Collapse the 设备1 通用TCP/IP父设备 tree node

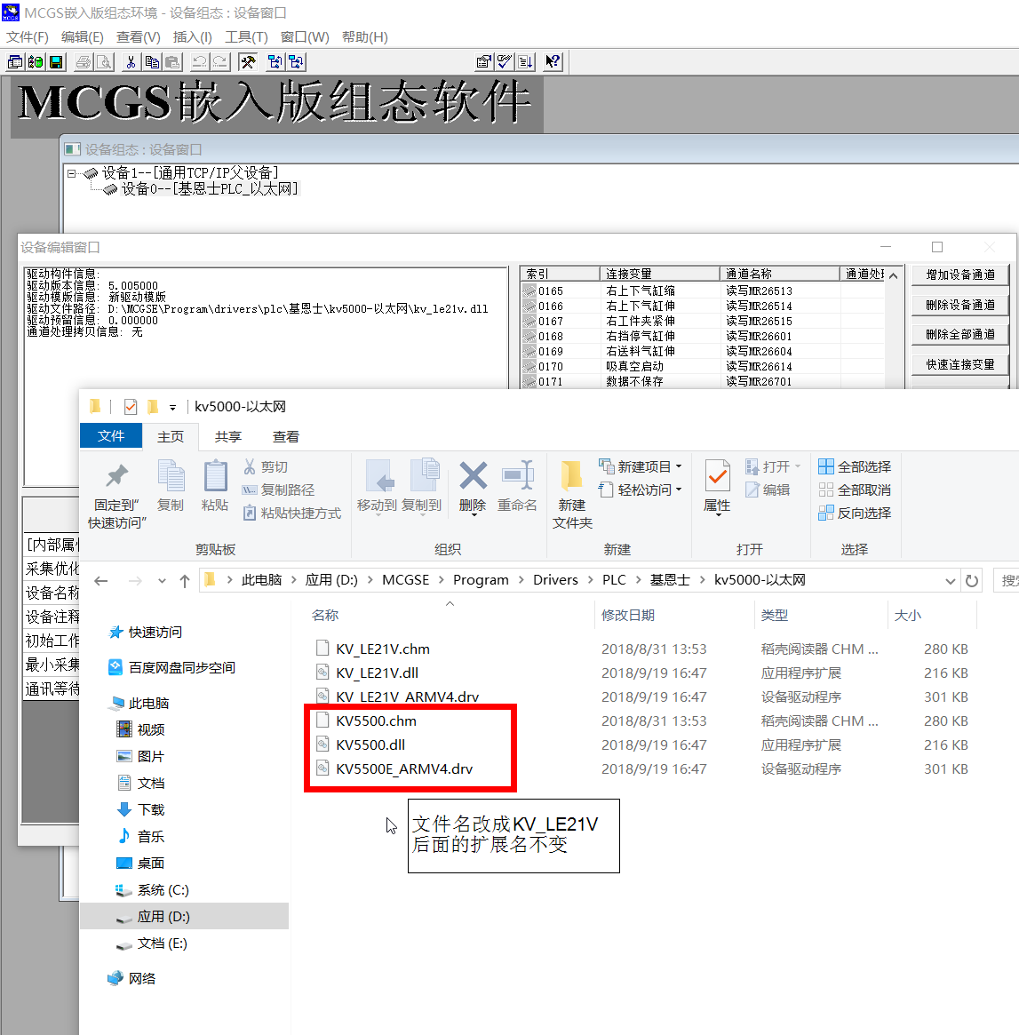[x=72, y=173]
